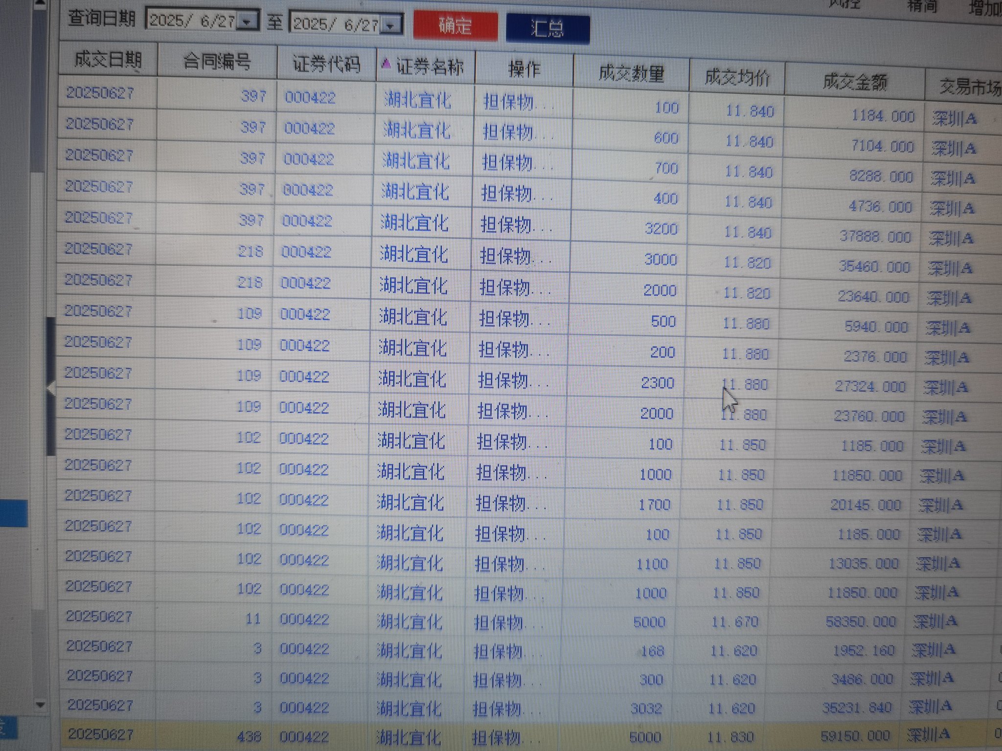Click quantity 3000 in the table
1002x751 pixels.
click(660, 260)
